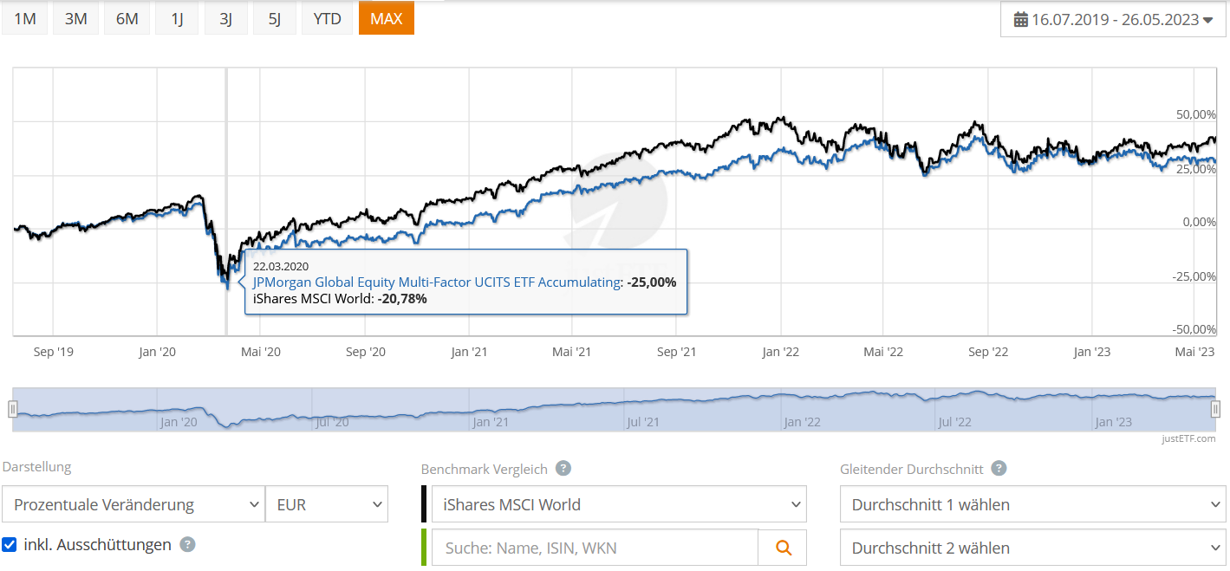This screenshot has height=571, width=1230.
Task: Click the JPMorgan Global Equity Multi-Factor link
Action: point(437,282)
